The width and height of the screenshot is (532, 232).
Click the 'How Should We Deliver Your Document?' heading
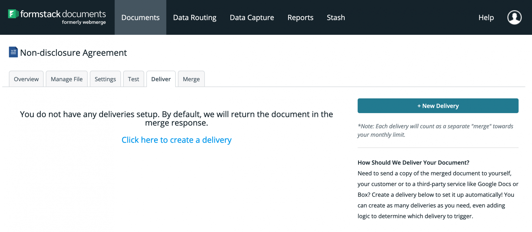(413, 162)
